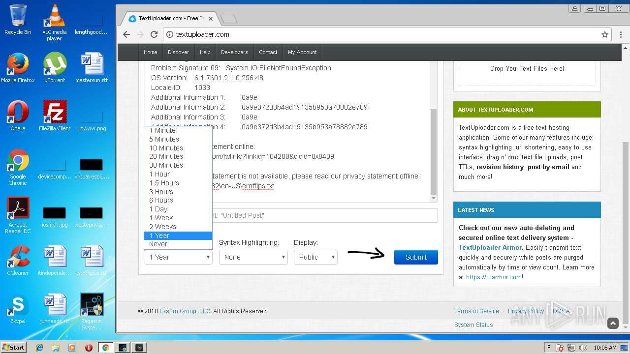
Task: Launch VLC media player shortcut
Action: pyautogui.click(x=54, y=22)
